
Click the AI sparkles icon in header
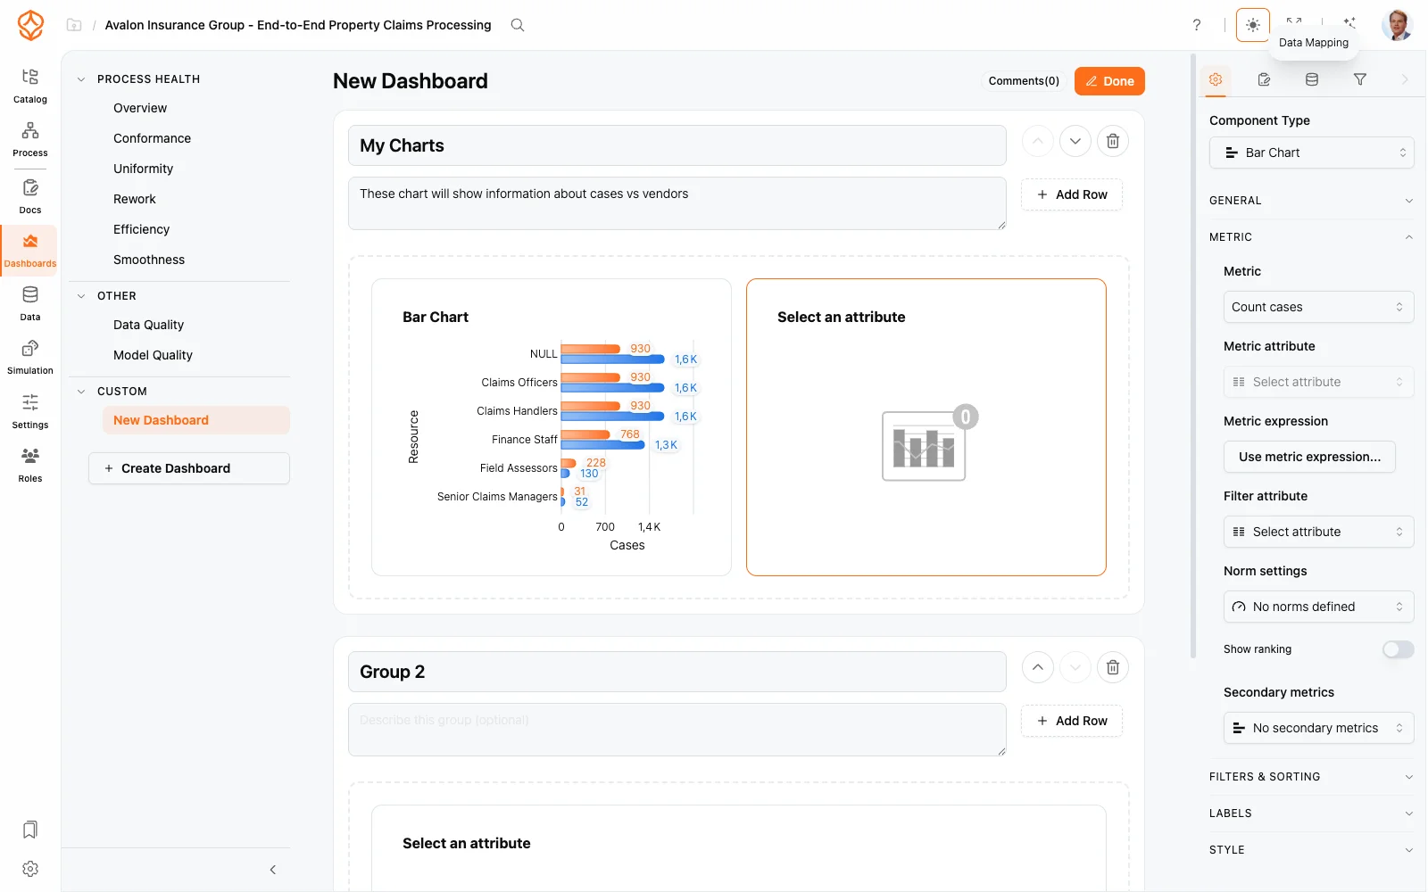[x=1349, y=22]
